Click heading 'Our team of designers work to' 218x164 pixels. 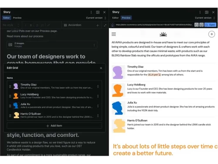[46, 56]
